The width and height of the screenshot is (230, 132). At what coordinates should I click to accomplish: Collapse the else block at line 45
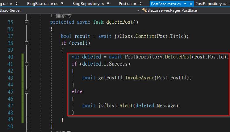(27, 92)
